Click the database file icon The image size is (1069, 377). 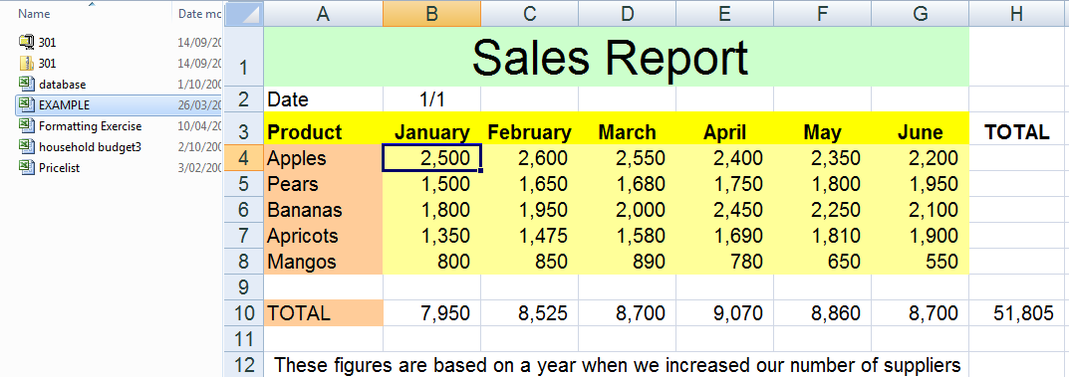click(26, 85)
